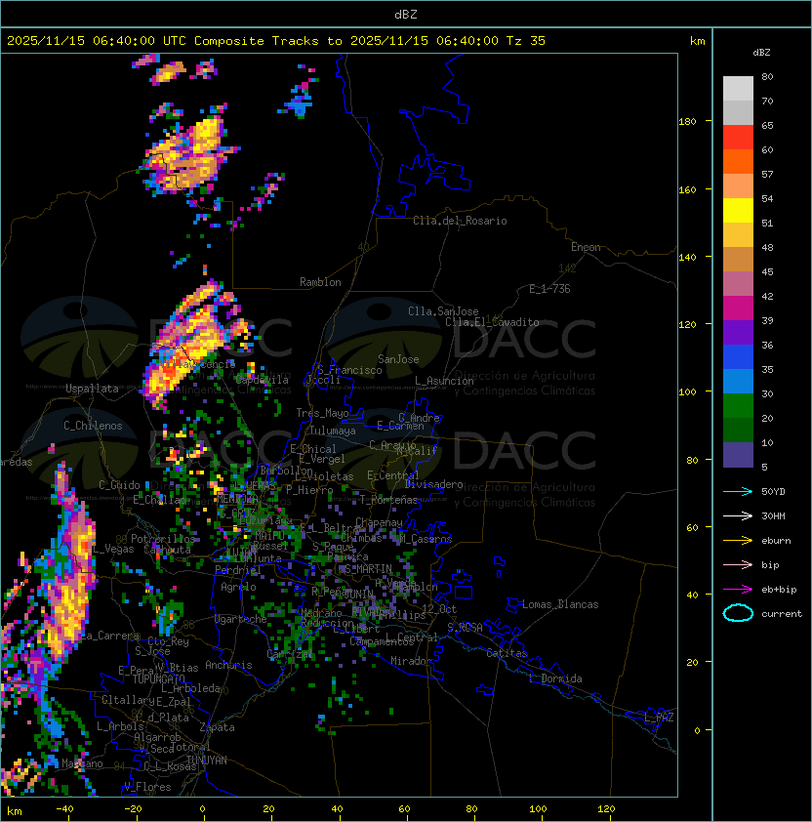Click the cyan 50YD arrow in legend

click(738, 491)
